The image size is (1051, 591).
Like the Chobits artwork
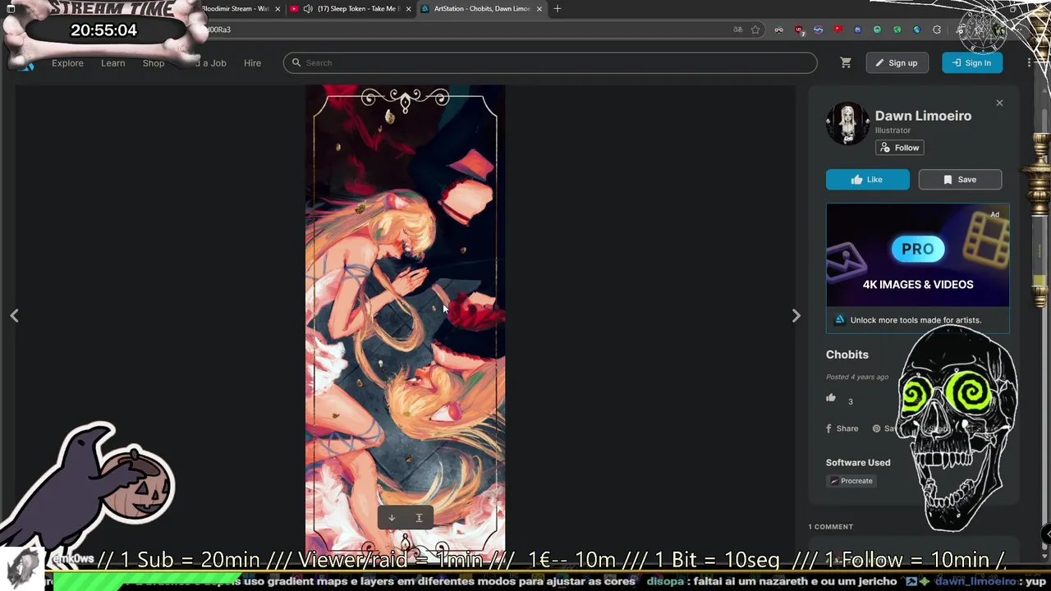pos(868,180)
